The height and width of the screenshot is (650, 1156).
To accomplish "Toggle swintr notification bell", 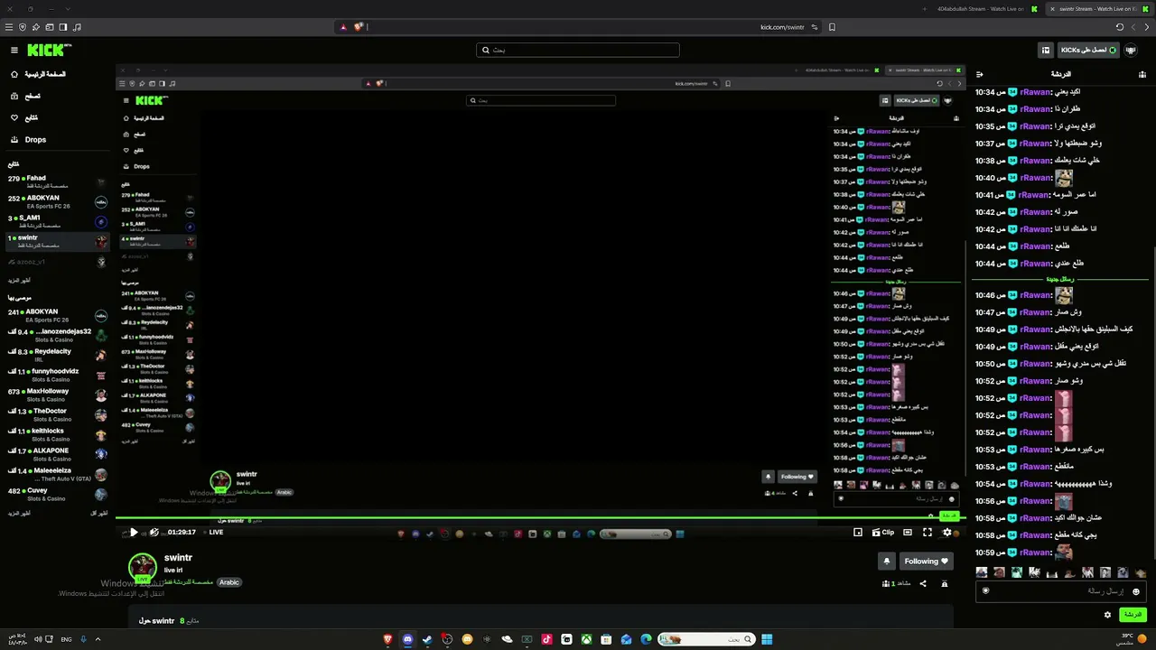I will point(887,562).
